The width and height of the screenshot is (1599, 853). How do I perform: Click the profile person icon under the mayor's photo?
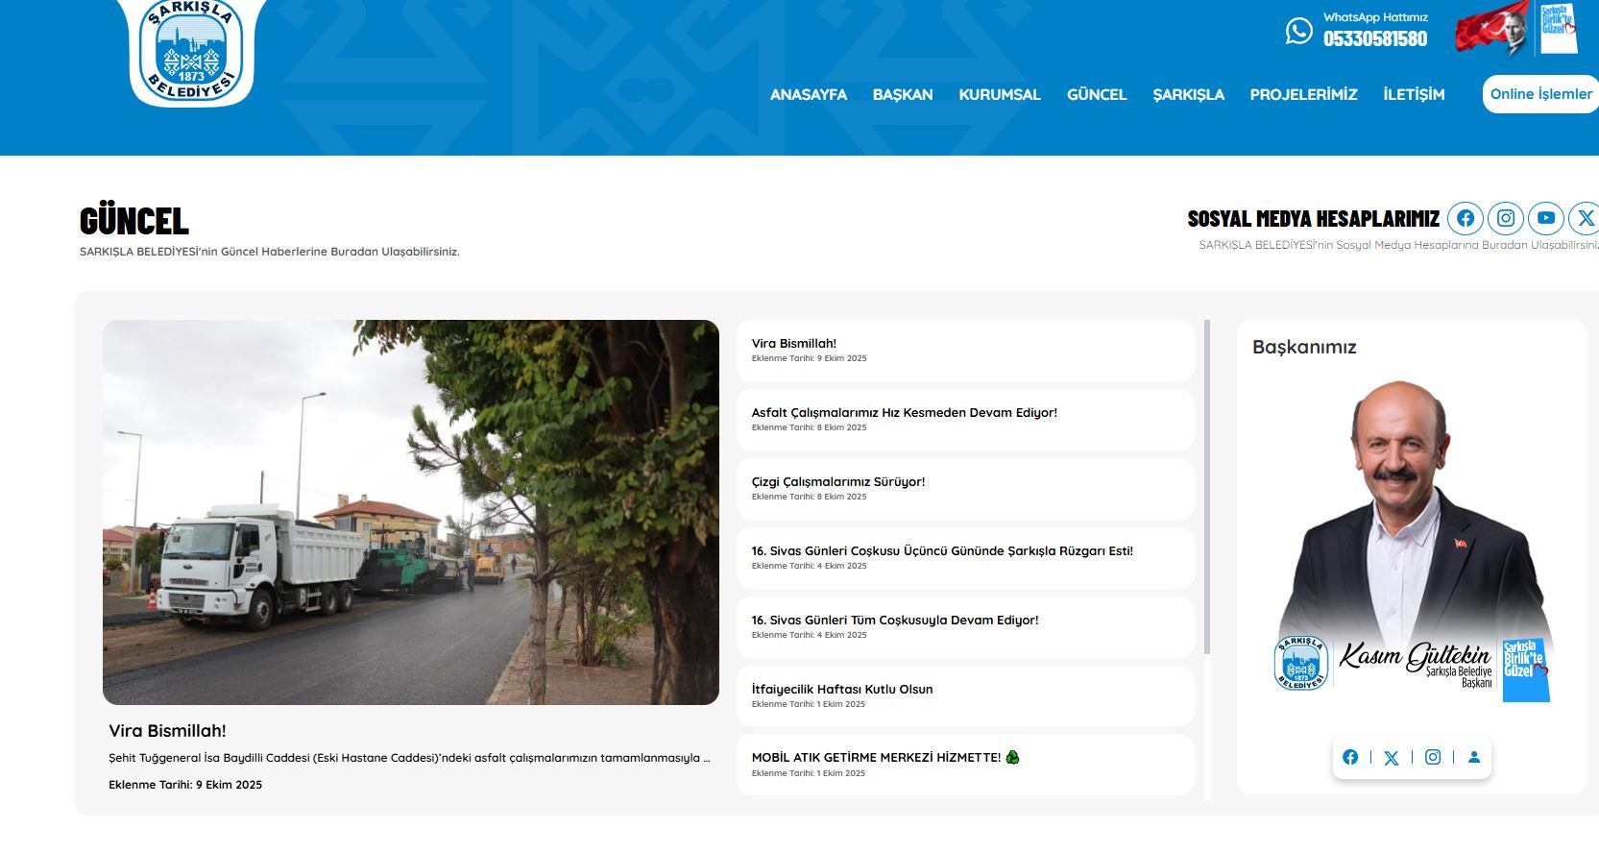coord(1474,757)
